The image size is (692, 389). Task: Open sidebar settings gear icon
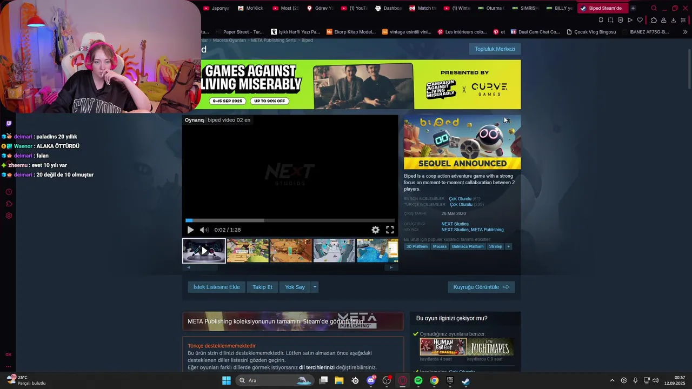click(9, 216)
